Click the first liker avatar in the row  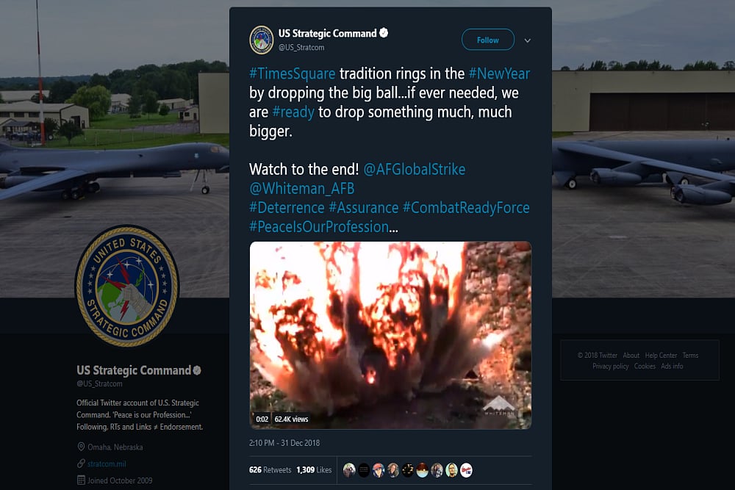tap(349, 470)
